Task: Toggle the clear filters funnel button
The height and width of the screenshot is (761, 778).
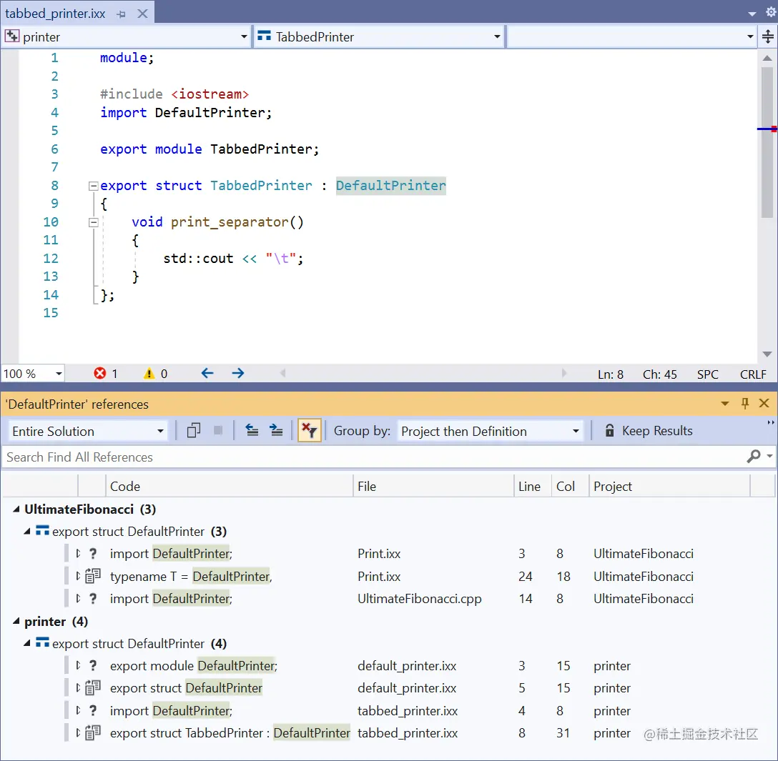Action: (310, 430)
